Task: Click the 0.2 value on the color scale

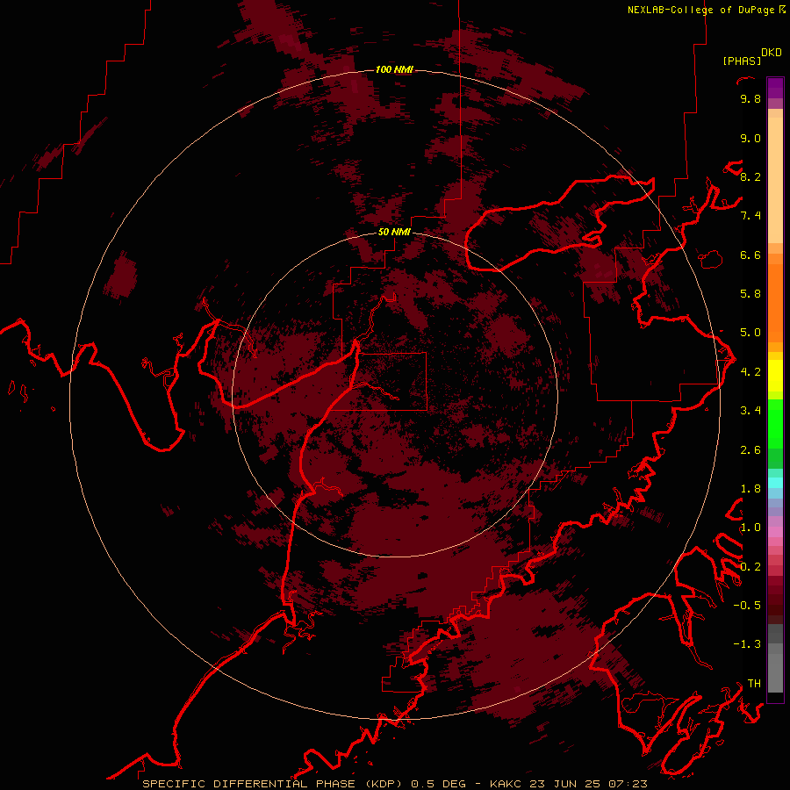Action: [750, 567]
